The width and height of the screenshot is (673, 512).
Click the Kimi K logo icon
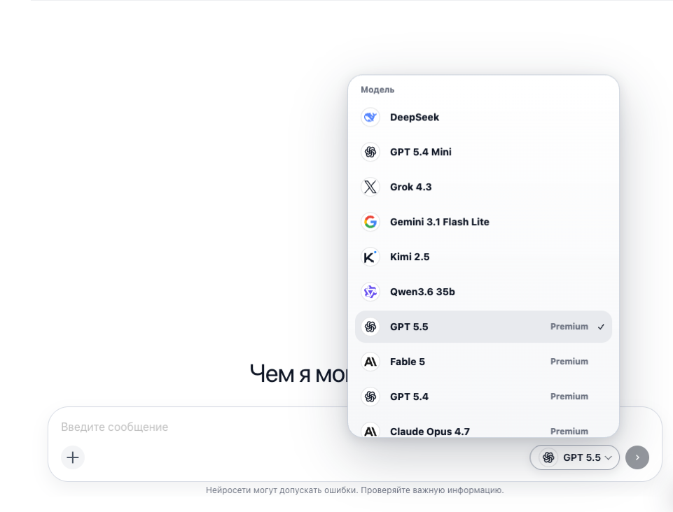[370, 257]
